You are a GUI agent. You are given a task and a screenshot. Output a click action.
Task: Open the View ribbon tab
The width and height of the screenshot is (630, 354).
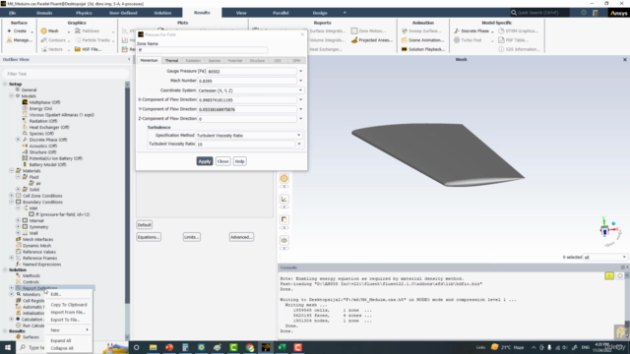point(241,13)
